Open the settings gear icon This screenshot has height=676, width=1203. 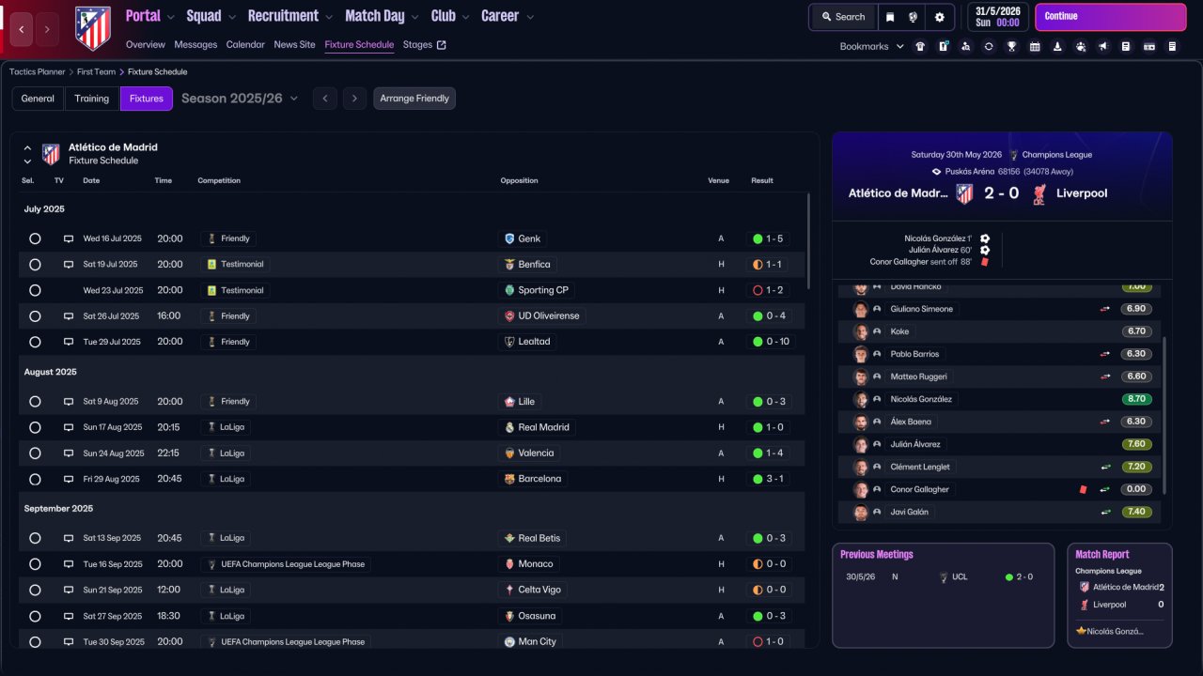(939, 17)
